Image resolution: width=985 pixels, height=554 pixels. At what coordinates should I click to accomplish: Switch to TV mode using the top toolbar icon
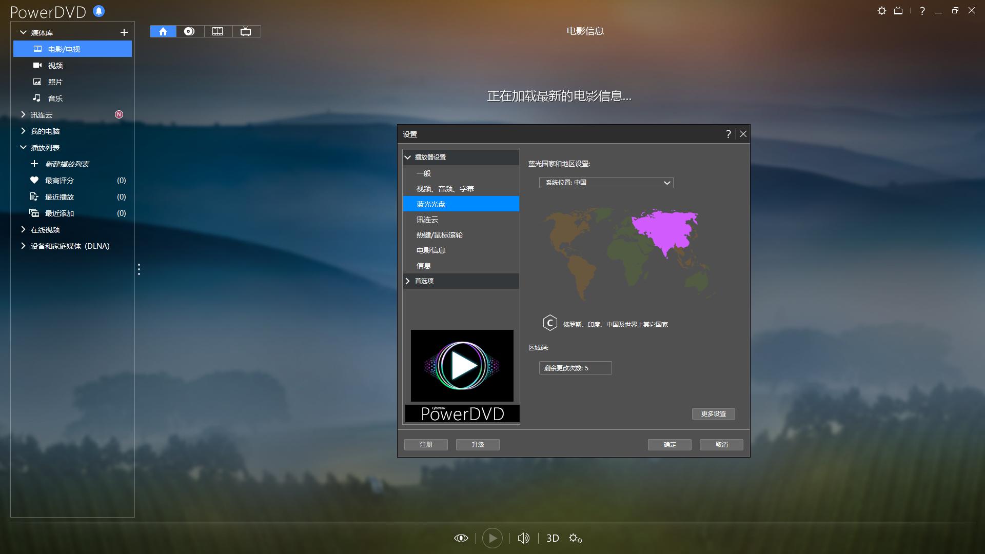coord(246,31)
